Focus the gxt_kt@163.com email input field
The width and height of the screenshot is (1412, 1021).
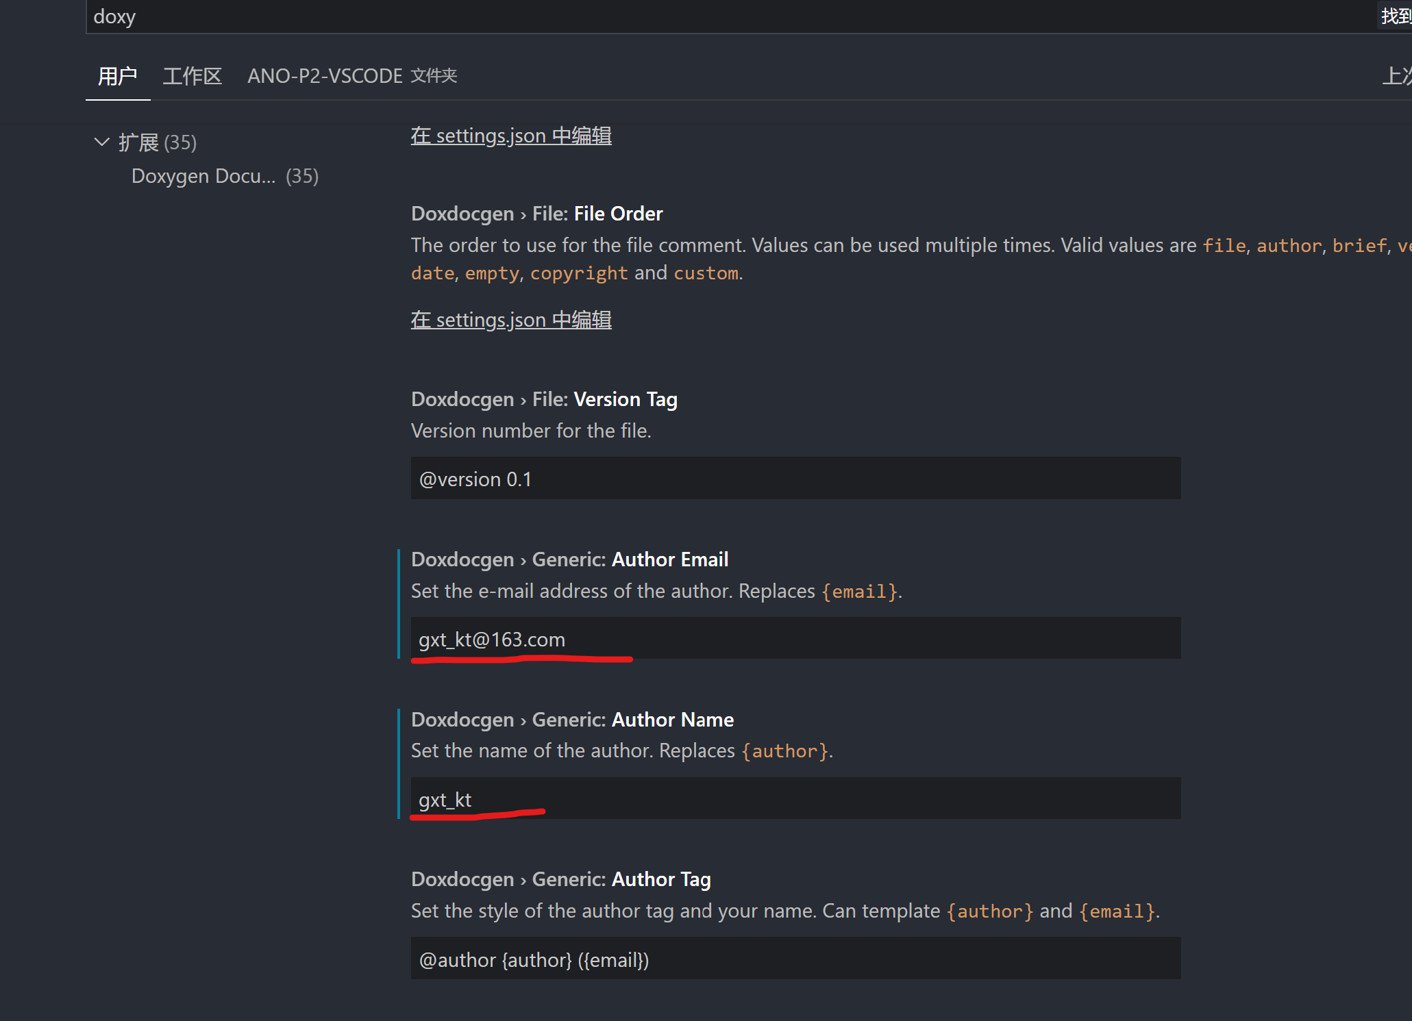[x=795, y=639]
